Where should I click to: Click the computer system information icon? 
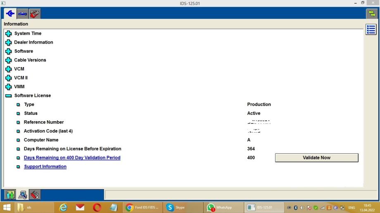tap(23, 194)
